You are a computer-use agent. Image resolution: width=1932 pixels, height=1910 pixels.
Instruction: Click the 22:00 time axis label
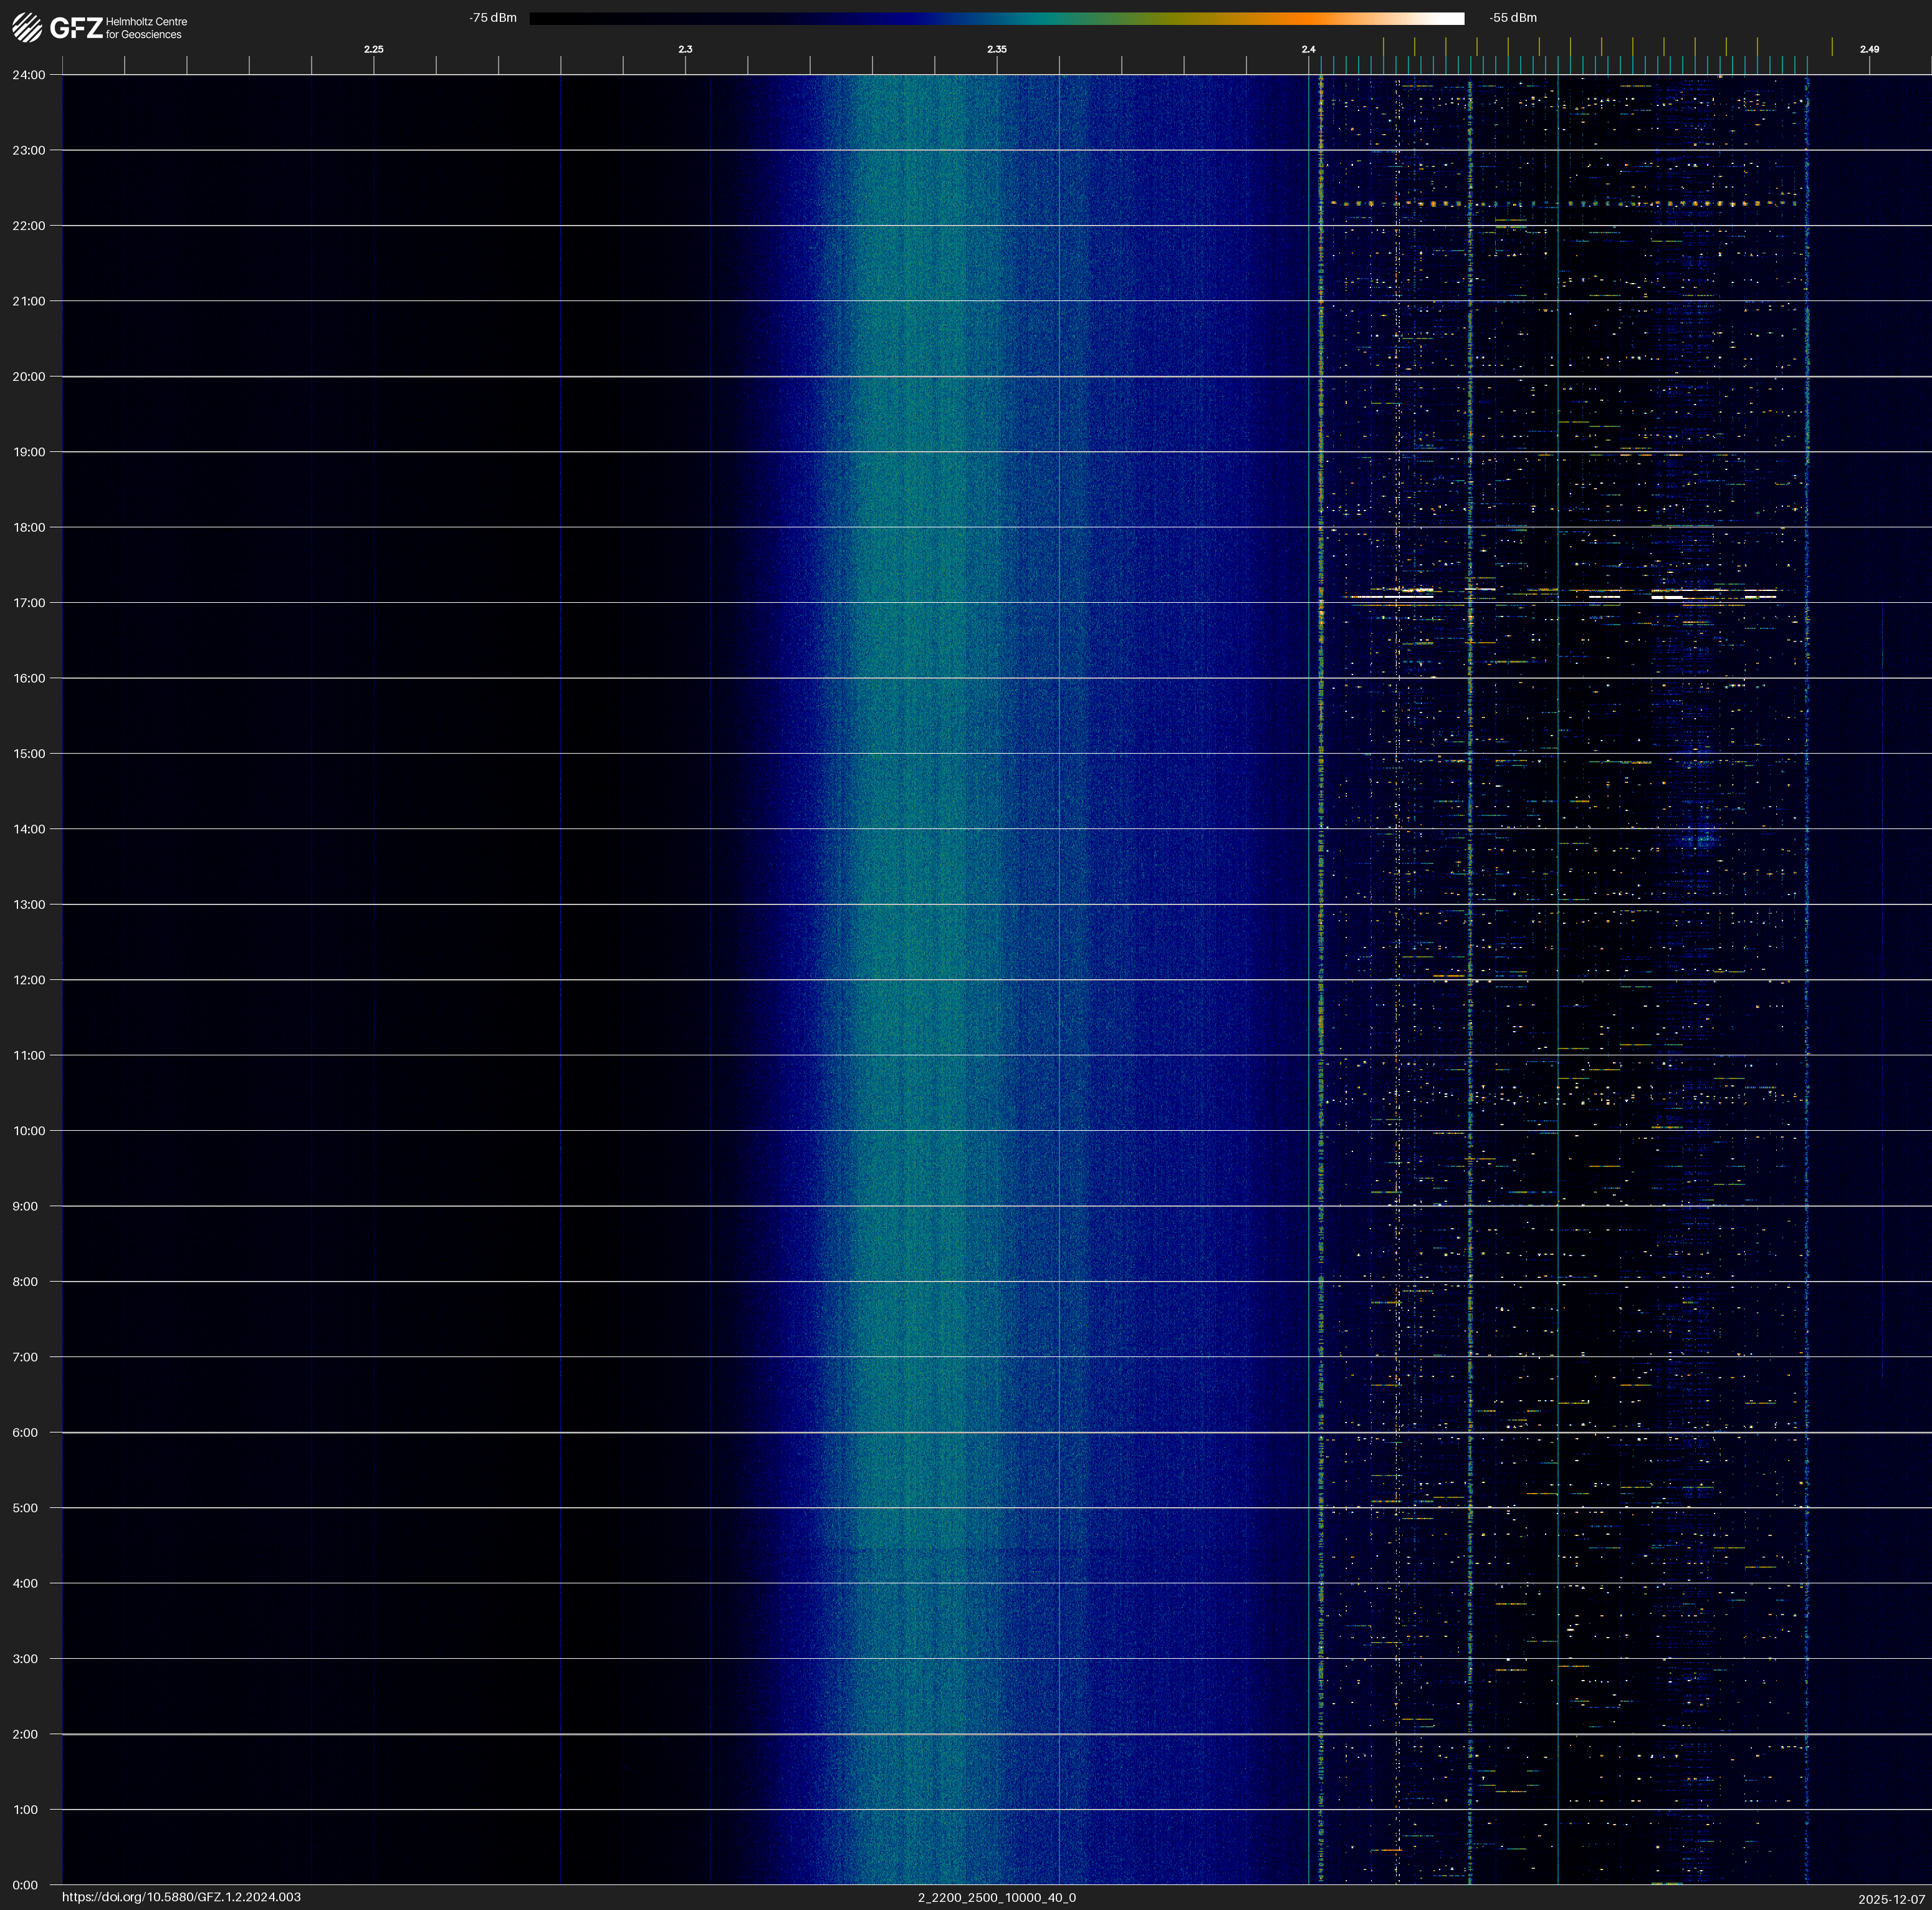click(x=29, y=226)
